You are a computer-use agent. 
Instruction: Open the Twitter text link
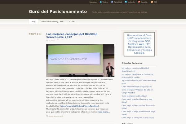pyautogui.click(x=105, y=2)
